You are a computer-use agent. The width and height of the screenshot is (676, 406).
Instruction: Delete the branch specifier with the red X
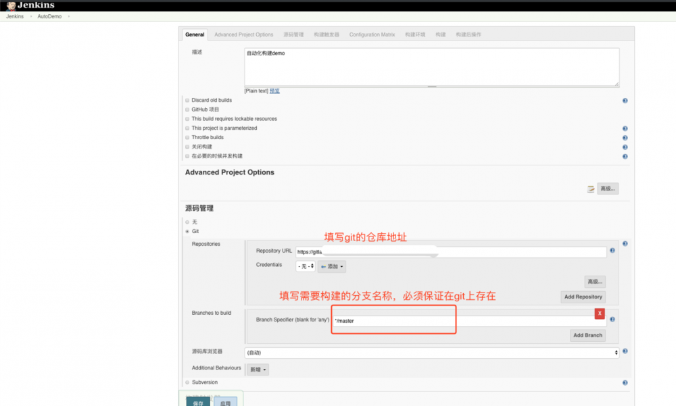coord(600,313)
